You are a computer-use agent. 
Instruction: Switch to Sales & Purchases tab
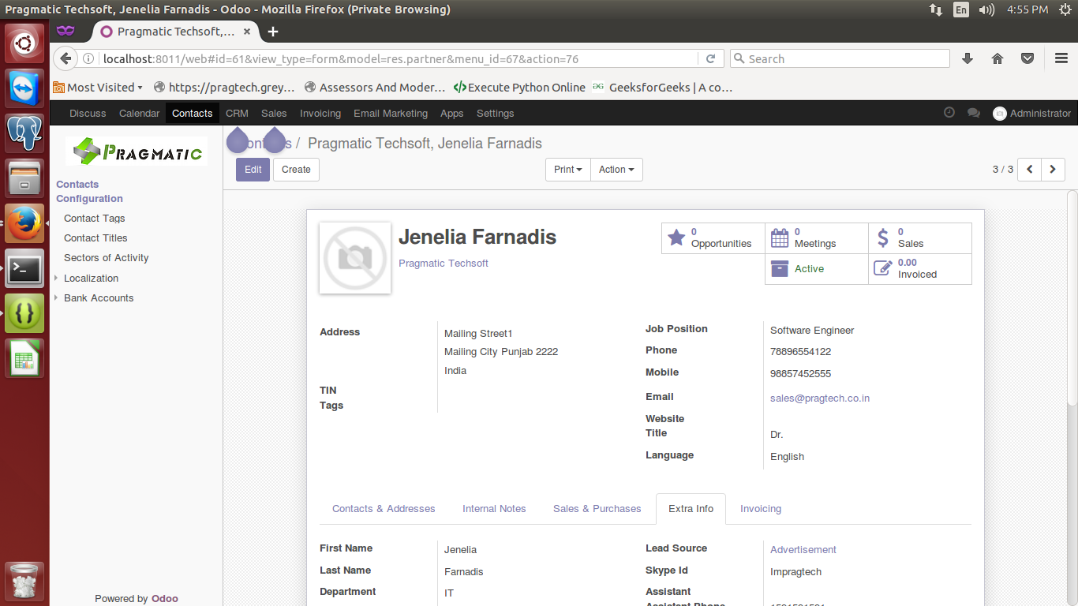(x=597, y=509)
